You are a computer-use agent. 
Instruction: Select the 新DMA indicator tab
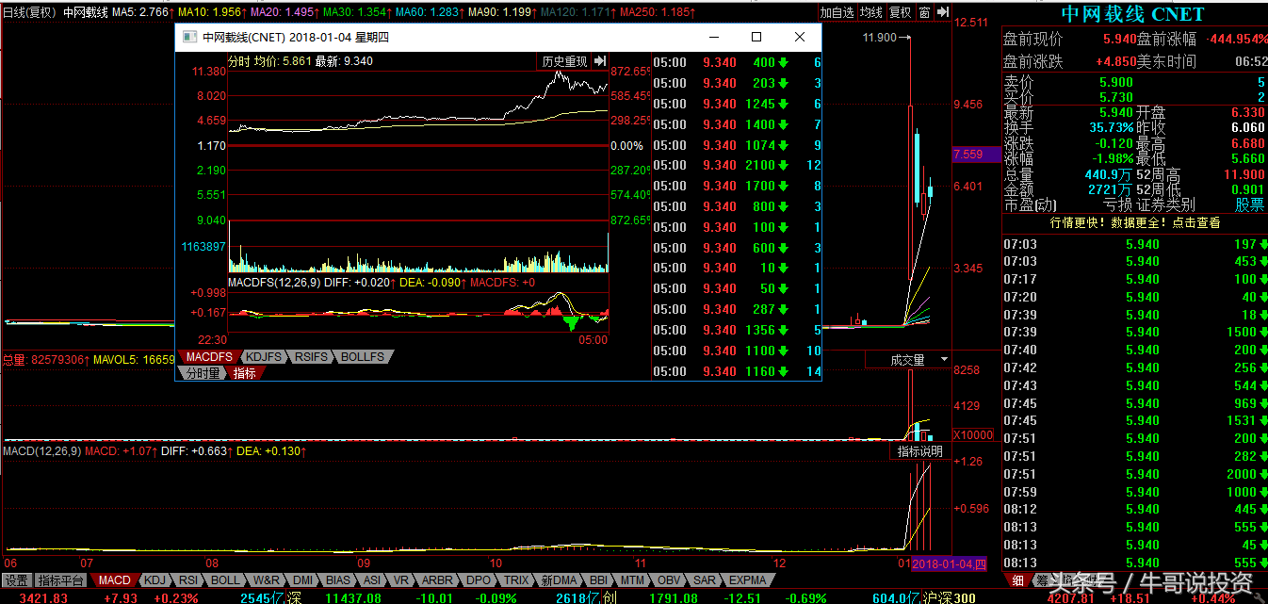(559, 580)
